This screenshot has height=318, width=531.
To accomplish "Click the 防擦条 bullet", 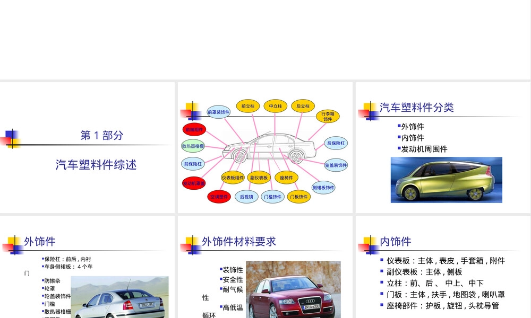I will coord(51,281).
